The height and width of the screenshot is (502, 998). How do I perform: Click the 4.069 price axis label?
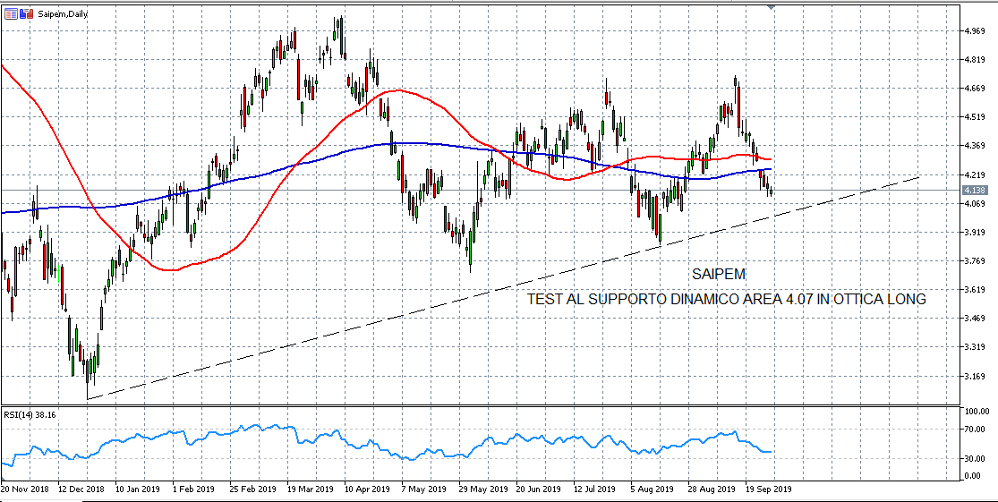click(x=975, y=204)
